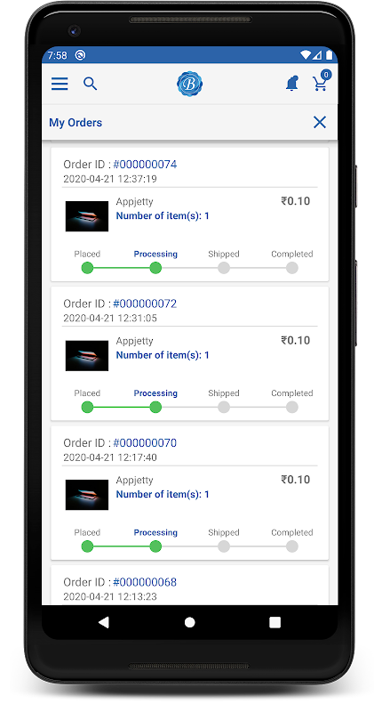Screen dimensions: 382x712
Task: Click Processing step dot on order #000000074
Action: click(155, 268)
